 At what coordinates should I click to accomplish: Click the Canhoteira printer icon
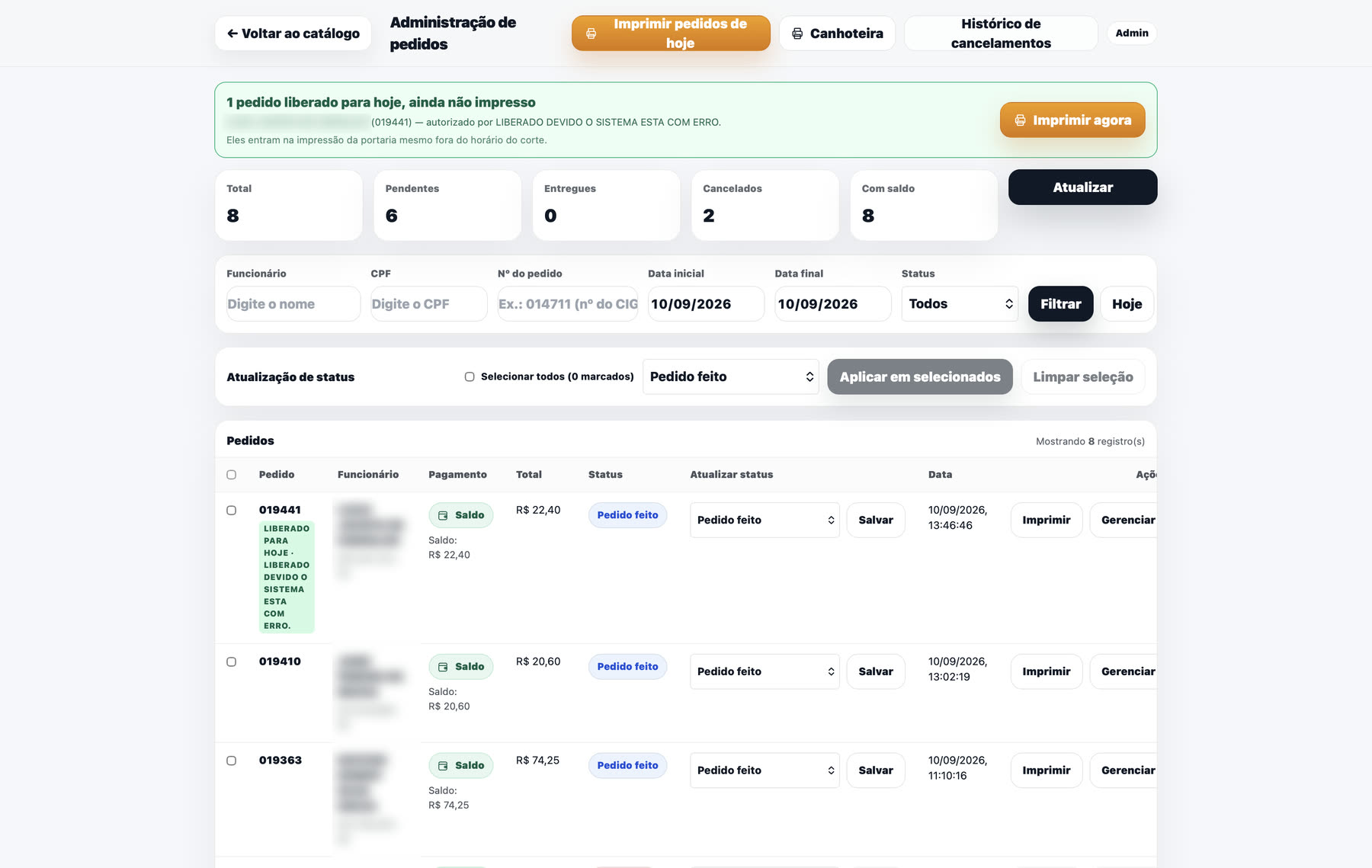797,34
